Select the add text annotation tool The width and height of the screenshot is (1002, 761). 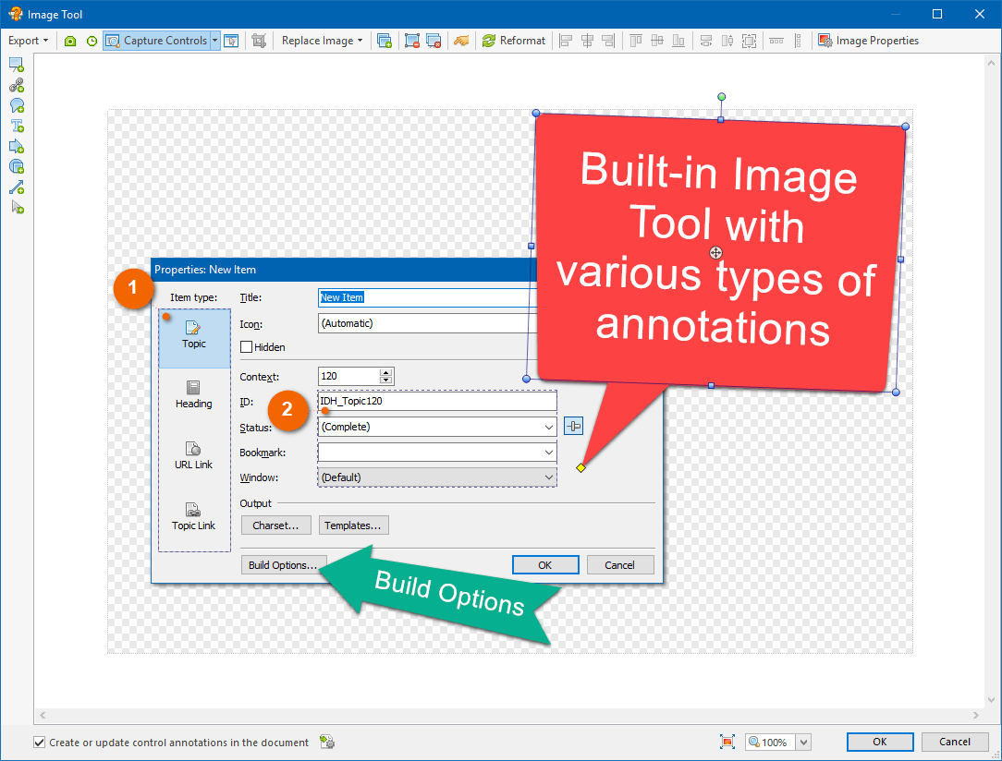coord(16,126)
